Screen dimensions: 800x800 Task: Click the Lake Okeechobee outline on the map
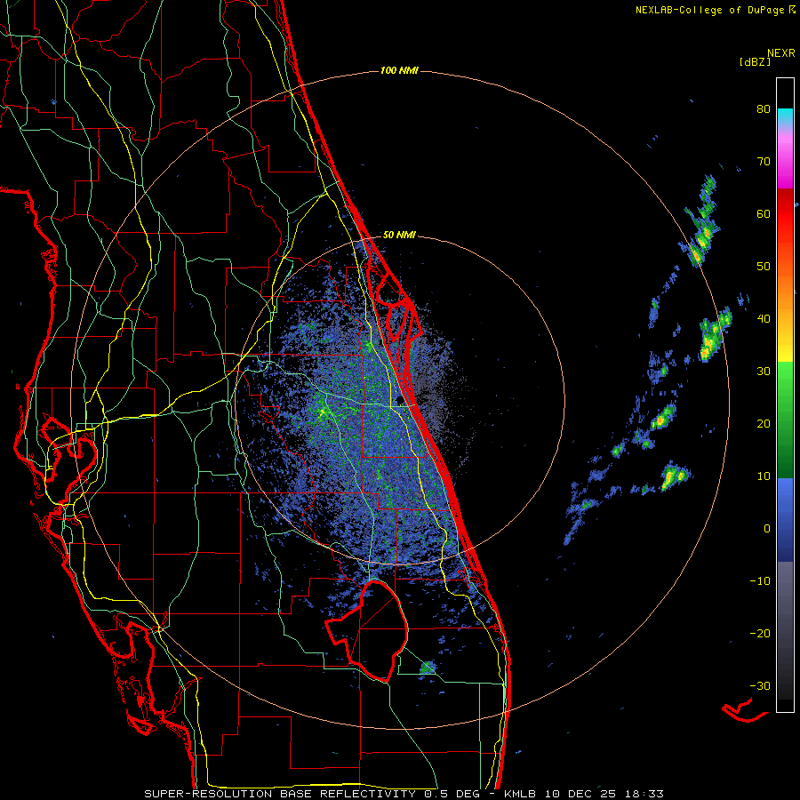[367, 630]
